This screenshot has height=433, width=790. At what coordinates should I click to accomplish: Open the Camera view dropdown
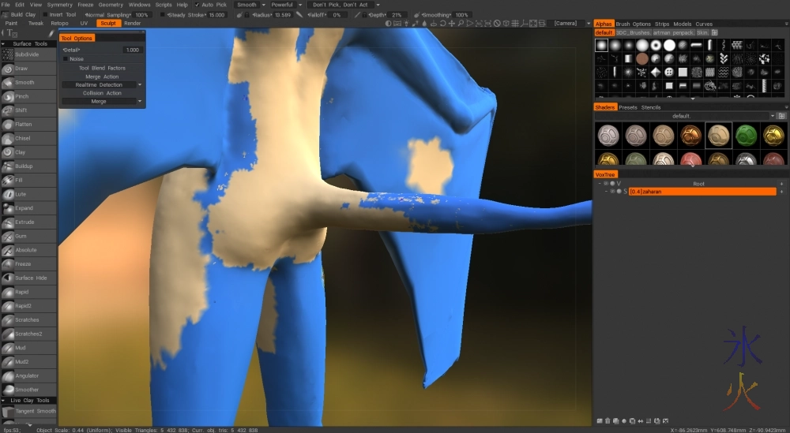coord(570,24)
